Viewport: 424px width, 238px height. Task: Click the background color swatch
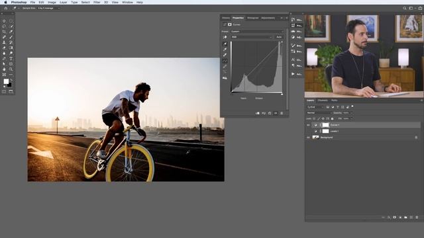(x=10, y=85)
